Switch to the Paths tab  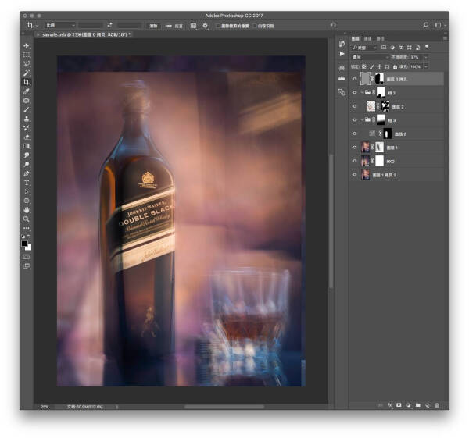tap(380, 38)
